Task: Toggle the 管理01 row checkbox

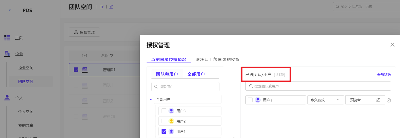Action: pos(76,70)
